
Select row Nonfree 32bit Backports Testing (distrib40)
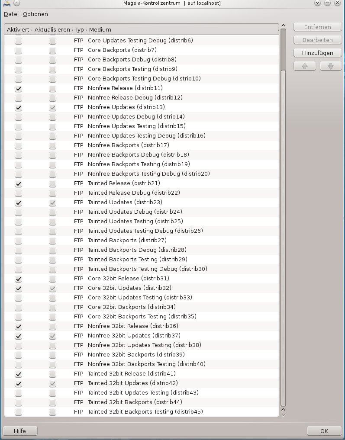pos(142,364)
